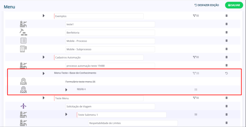This screenshot has height=127, width=246.
Task: Select struck-through text Menu Teste - Base de Conhecimento
Action: click(75, 73)
